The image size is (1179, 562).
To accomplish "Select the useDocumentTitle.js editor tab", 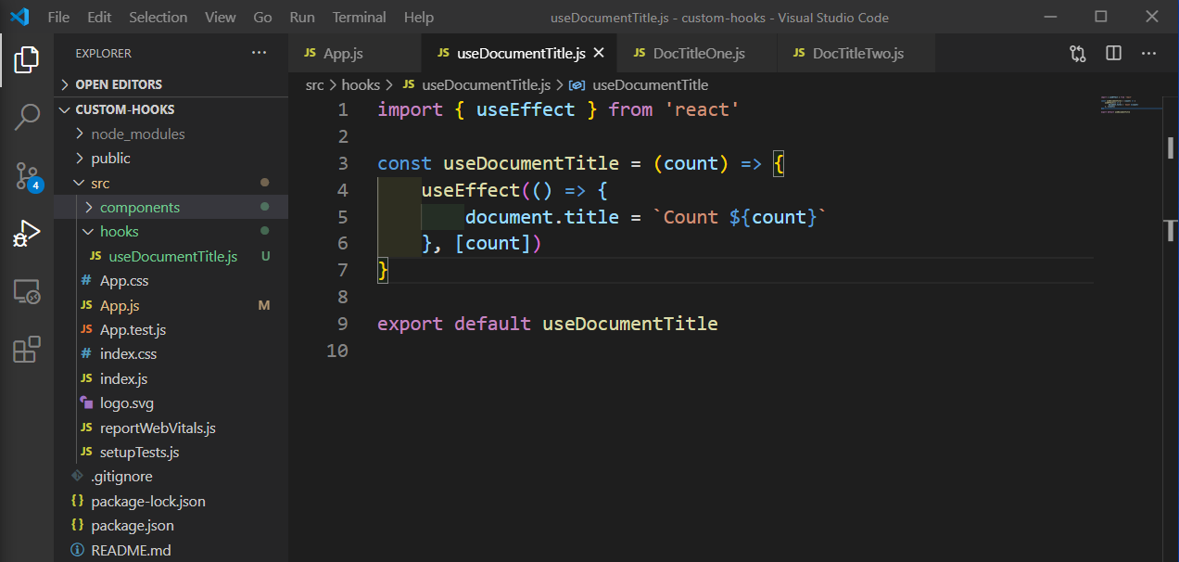I will coord(519,54).
